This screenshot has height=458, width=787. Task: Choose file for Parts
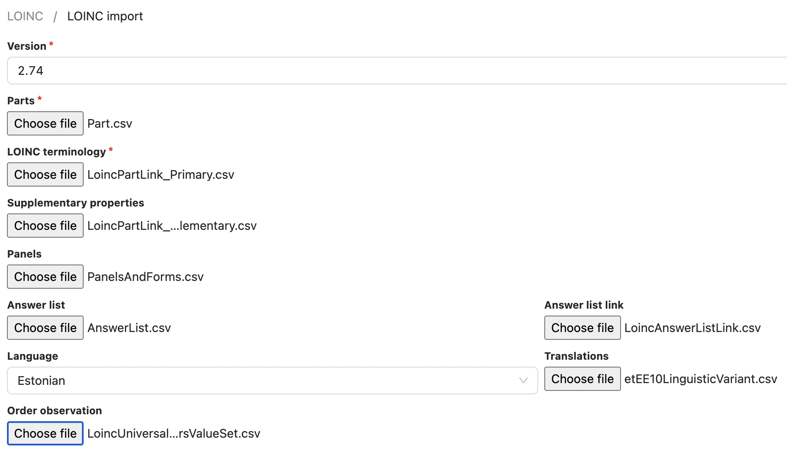(45, 123)
